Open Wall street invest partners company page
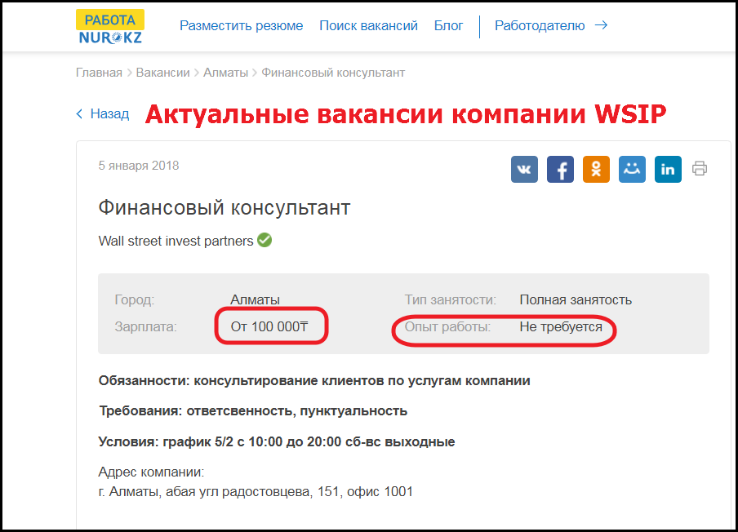Screen dimensions: 738x532 point(176,241)
